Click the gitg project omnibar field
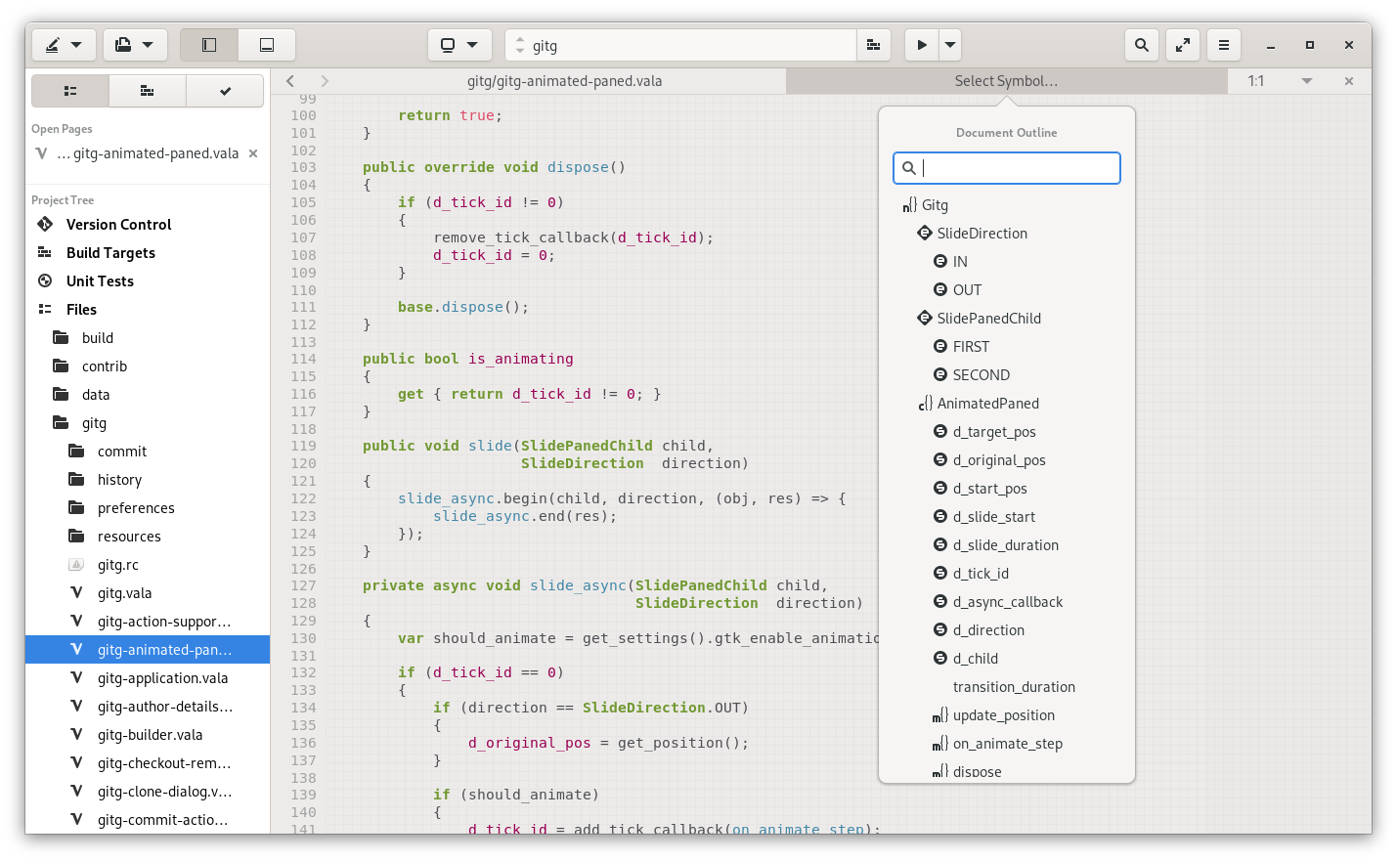Screen dimensions: 1397x862 (x=681, y=45)
